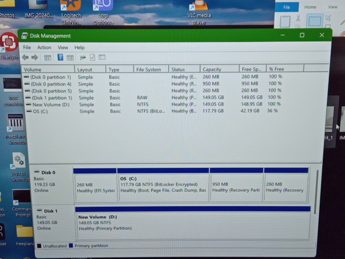Open the freepiano folder on desktop
This screenshot has height=259, width=345.
tap(24, 235)
